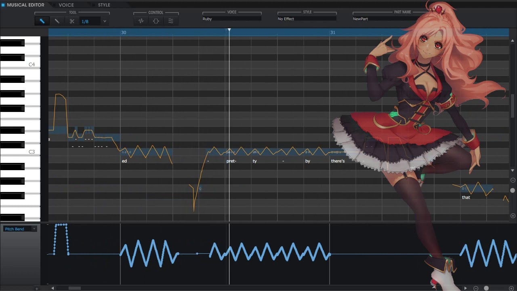517x291 pixels.
Task: Click the horizontal scrollbar thumb
Action: pyautogui.click(x=75, y=288)
